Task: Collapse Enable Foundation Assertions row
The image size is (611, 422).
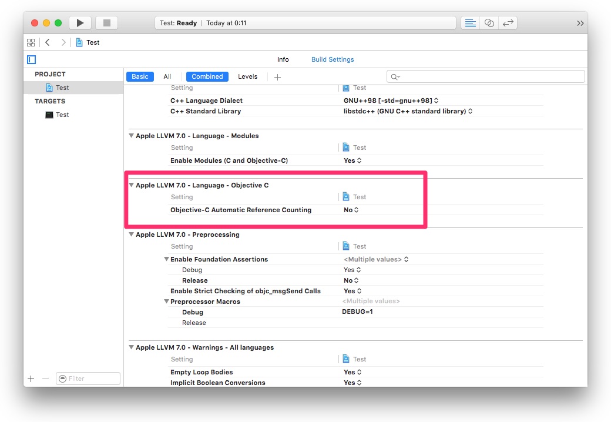Action: click(x=166, y=259)
